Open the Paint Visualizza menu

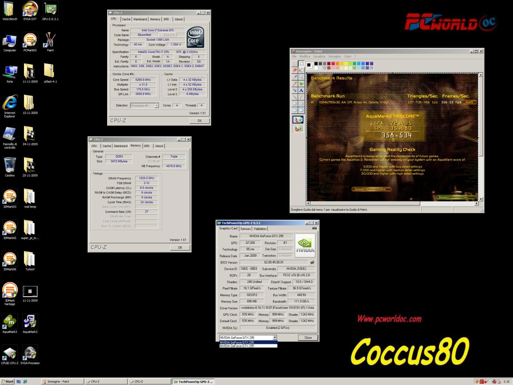319,56
